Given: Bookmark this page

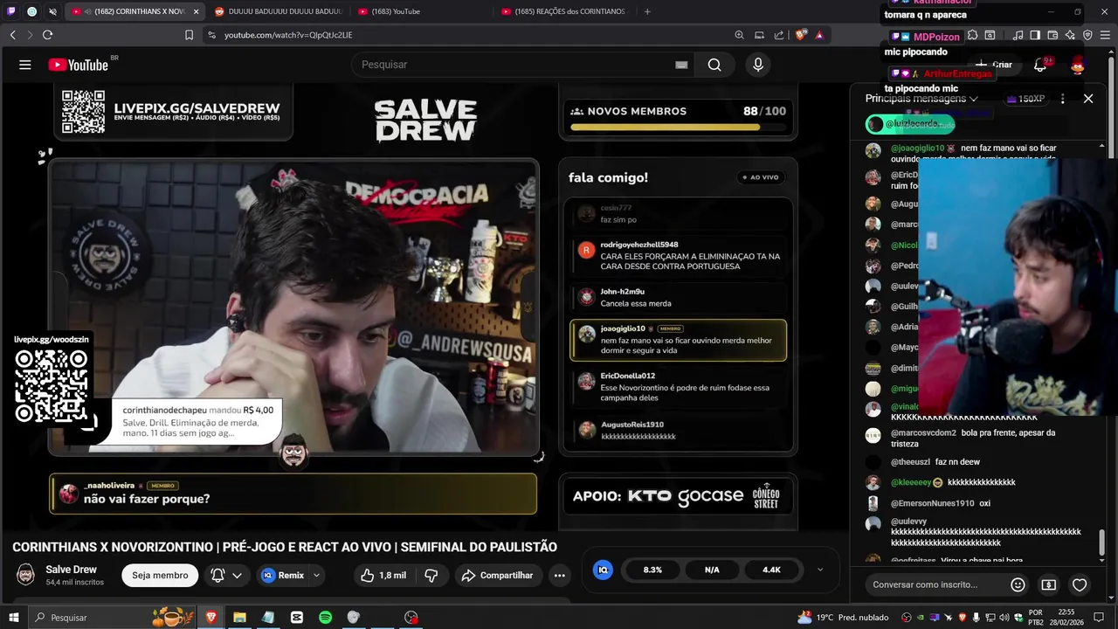Looking at the screenshot, I should [189, 35].
